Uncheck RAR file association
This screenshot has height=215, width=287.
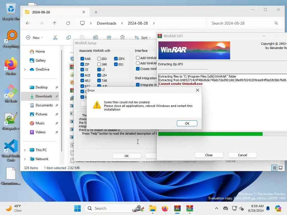[82, 59]
